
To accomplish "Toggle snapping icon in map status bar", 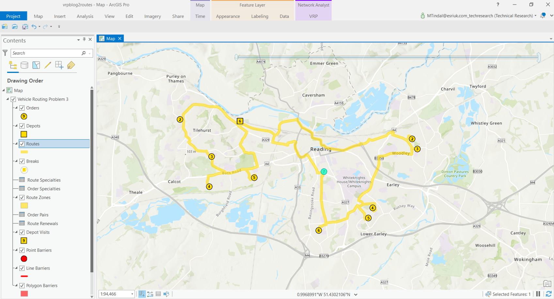I will click(x=142, y=294).
